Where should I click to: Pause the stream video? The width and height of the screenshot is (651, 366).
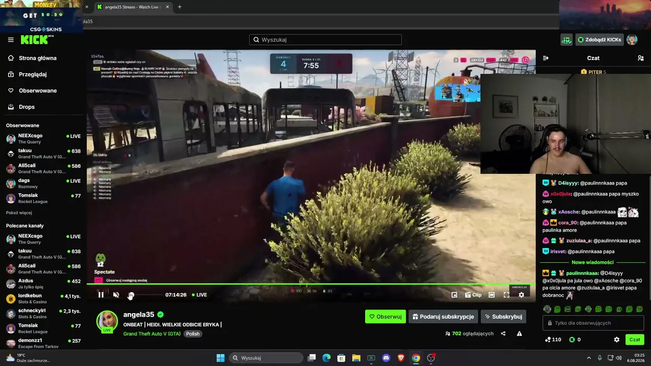coord(101,295)
